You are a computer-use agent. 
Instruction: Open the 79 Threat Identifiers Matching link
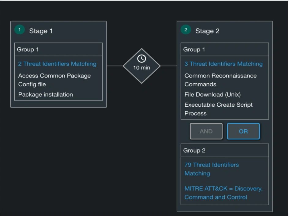tap(212, 169)
